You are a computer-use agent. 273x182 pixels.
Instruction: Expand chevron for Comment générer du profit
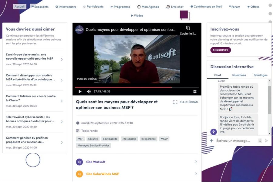(62, 143)
